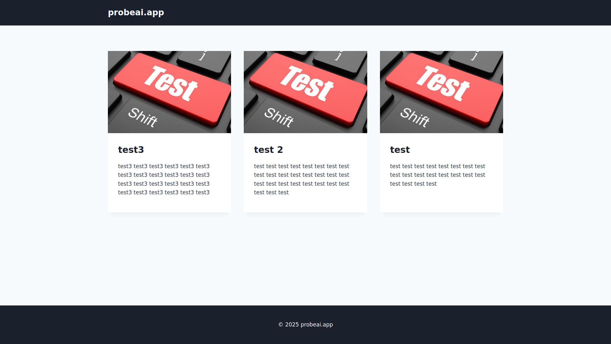Select the test 2 description paragraph

301,179
